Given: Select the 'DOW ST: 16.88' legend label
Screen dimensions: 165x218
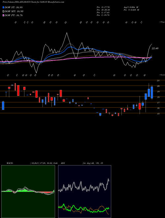Looking at the screenshot, I should pyautogui.click(x=14, y=7).
